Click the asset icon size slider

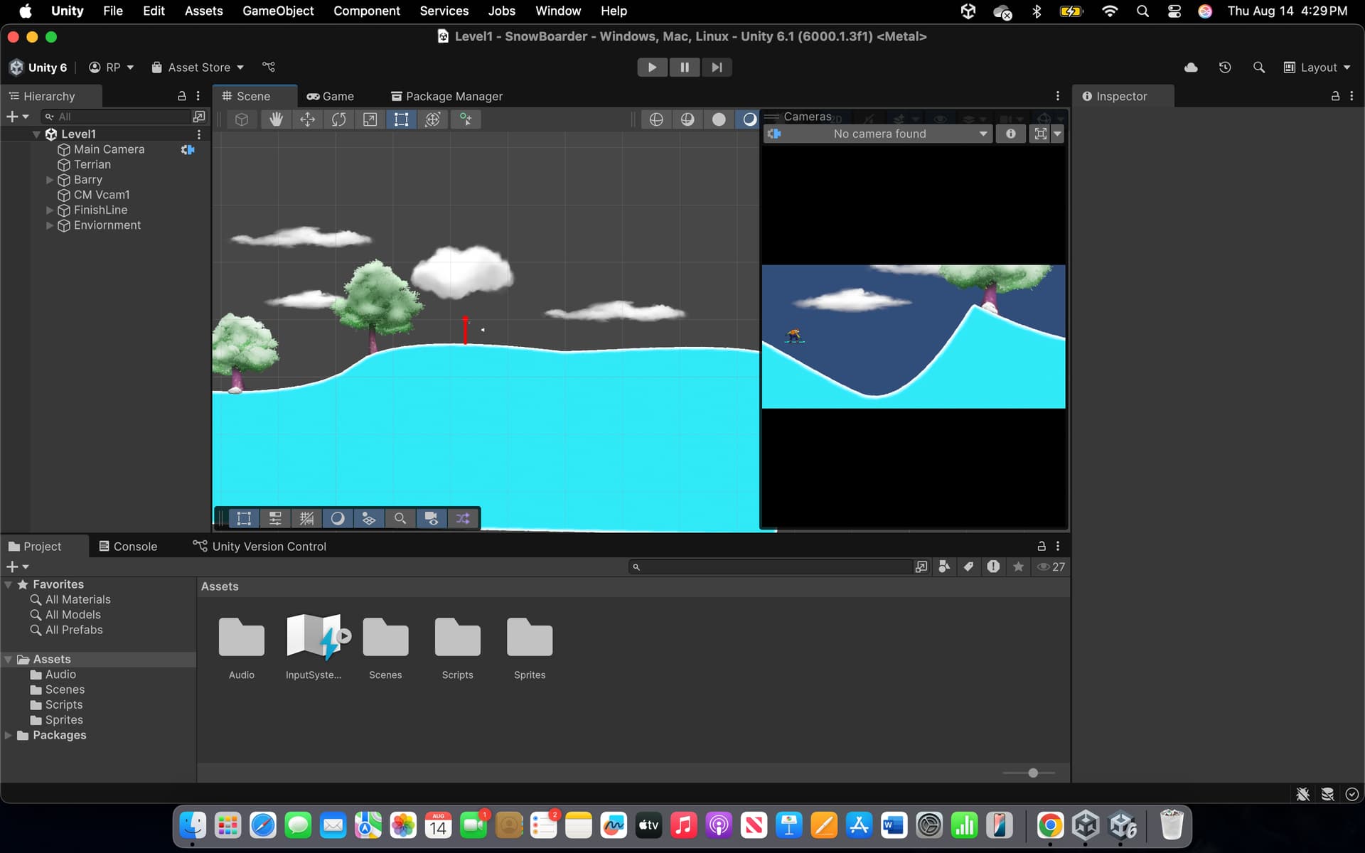point(1032,773)
